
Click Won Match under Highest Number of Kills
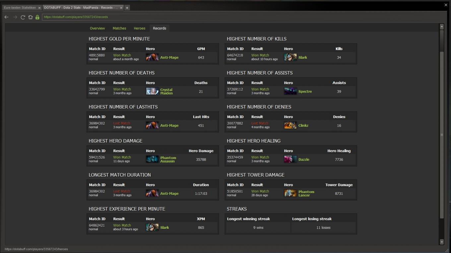[260, 55]
